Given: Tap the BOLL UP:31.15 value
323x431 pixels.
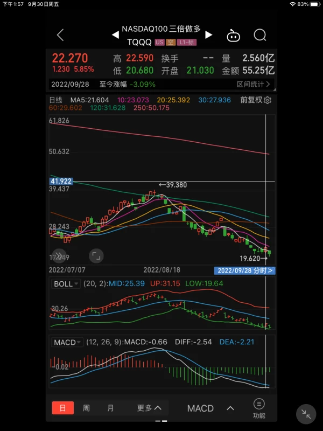Looking at the screenshot, I should (x=165, y=284).
